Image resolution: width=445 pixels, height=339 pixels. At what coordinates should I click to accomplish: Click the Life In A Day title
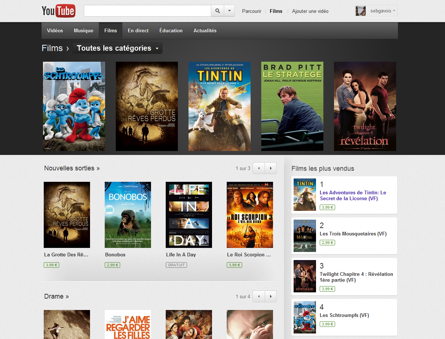pyautogui.click(x=181, y=255)
